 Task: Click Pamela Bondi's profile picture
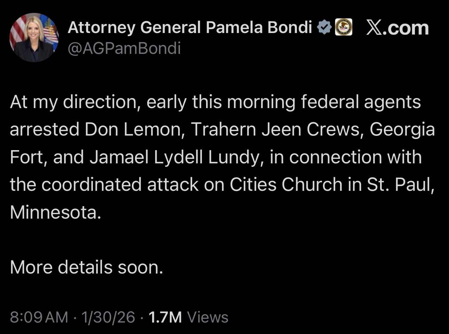(x=34, y=38)
